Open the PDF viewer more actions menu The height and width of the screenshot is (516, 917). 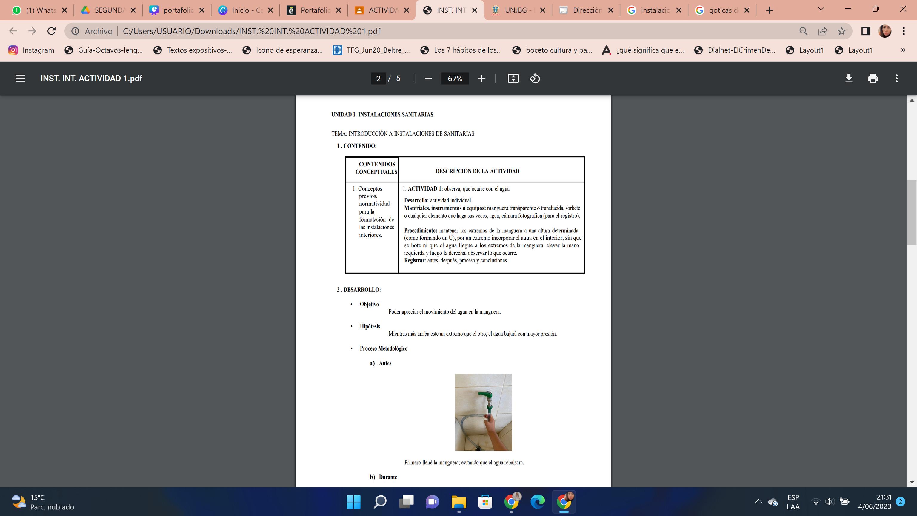pyautogui.click(x=896, y=78)
